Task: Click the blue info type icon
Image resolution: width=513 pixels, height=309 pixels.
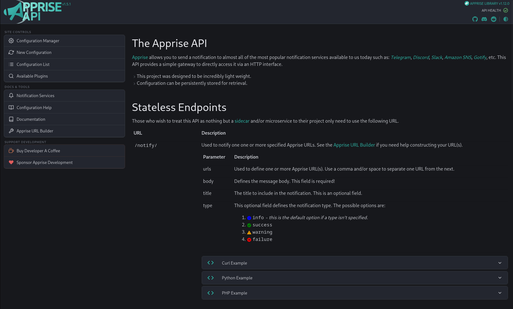Action: click(249, 218)
